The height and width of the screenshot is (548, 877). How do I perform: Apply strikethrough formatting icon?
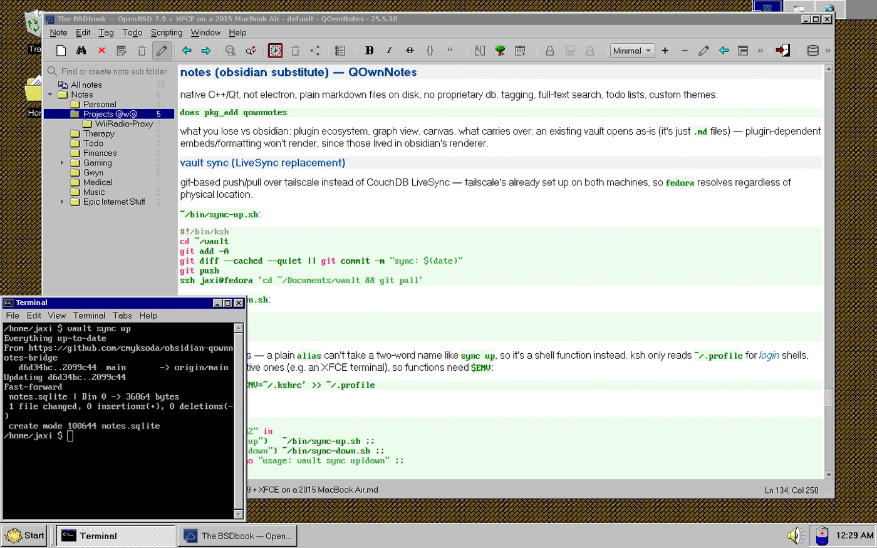[x=410, y=51]
